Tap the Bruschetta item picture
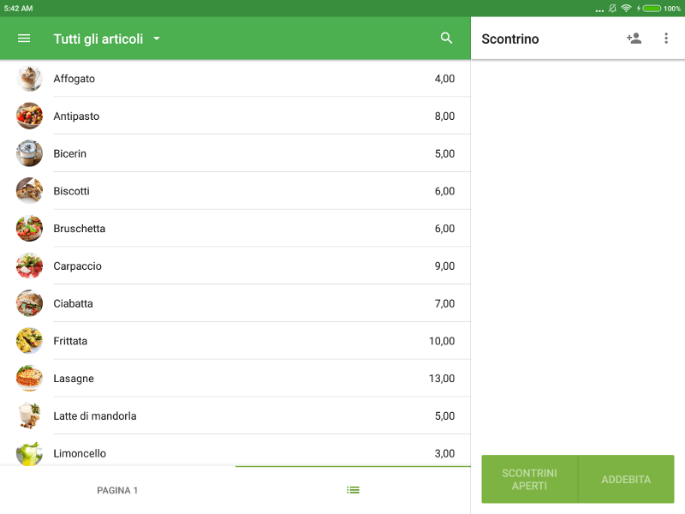 click(29, 229)
